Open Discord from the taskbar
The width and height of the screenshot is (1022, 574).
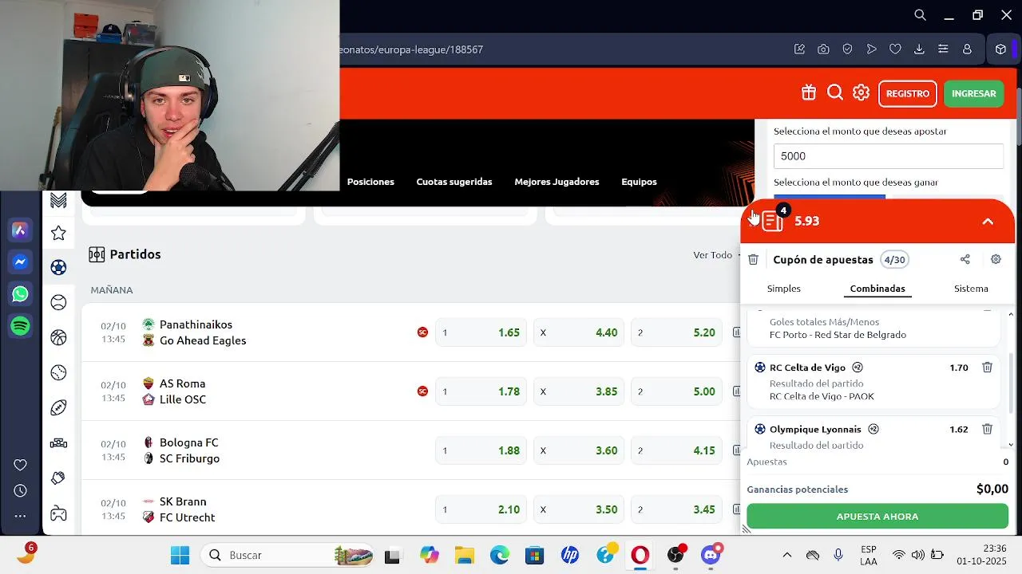(711, 555)
